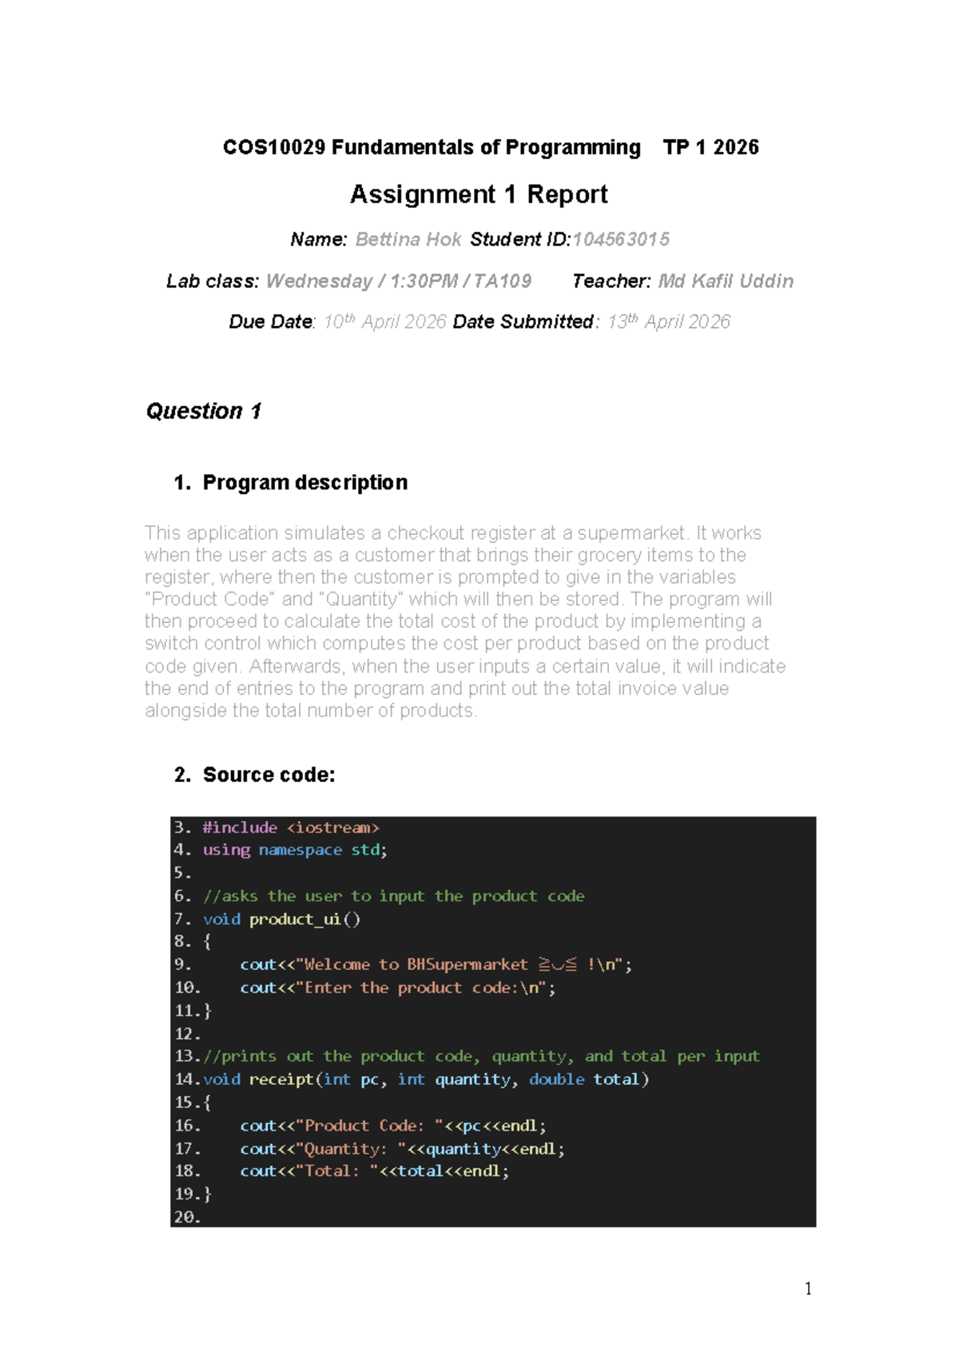This screenshot has height=1356, width=959.
Task: Click the void product_ui() function declaration
Action: click(x=281, y=919)
